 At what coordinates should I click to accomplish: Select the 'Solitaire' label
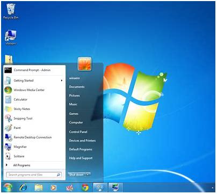coord(19,156)
